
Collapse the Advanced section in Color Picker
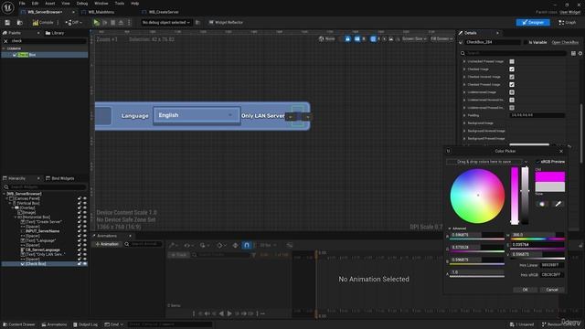(450, 228)
